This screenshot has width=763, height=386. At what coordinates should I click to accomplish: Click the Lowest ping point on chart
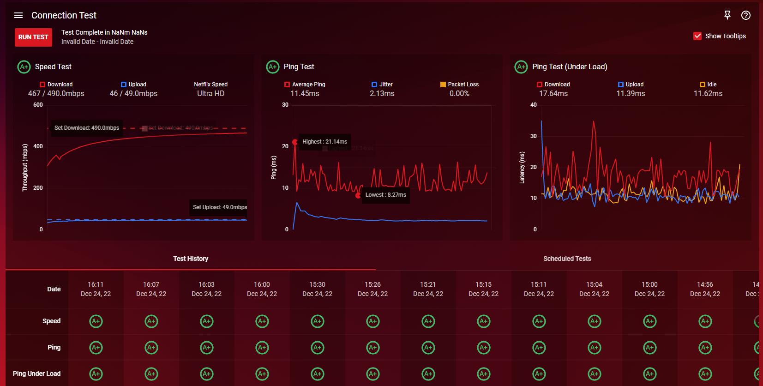pyautogui.click(x=358, y=195)
